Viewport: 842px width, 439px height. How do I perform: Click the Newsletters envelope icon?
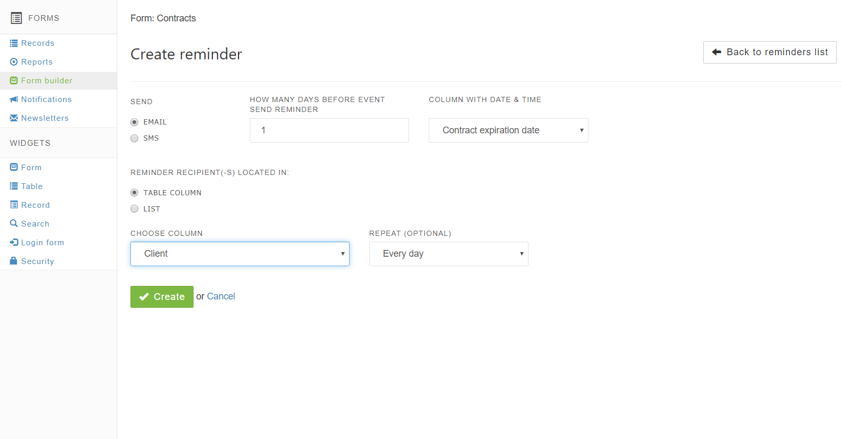click(x=14, y=118)
